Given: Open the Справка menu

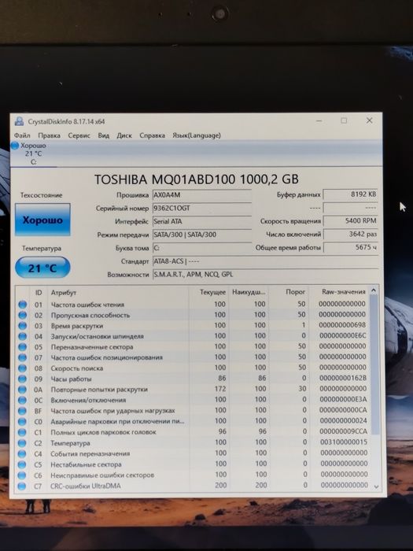Looking at the screenshot, I should [x=152, y=135].
